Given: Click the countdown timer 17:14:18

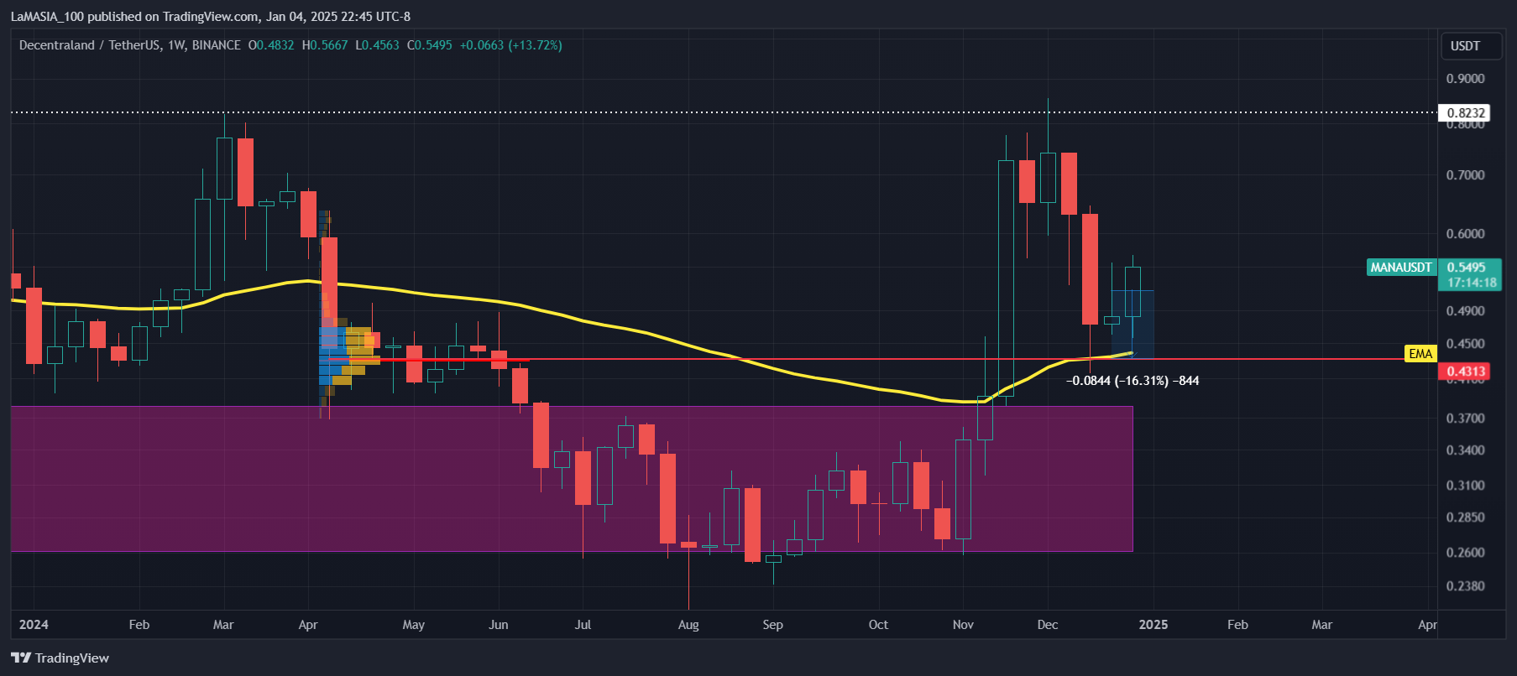Looking at the screenshot, I should click(1472, 283).
